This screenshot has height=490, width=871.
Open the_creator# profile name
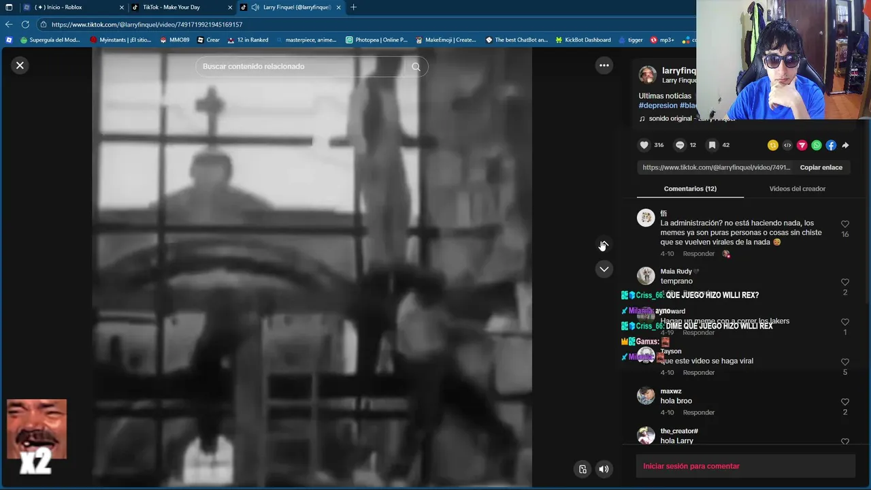(x=679, y=431)
